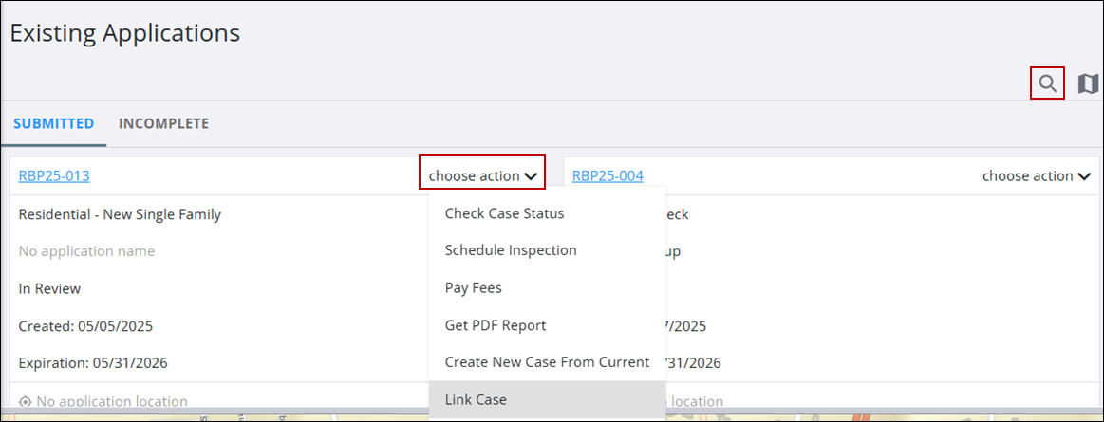Click the No application name text
Screen dimensions: 1104x422
coord(86,251)
